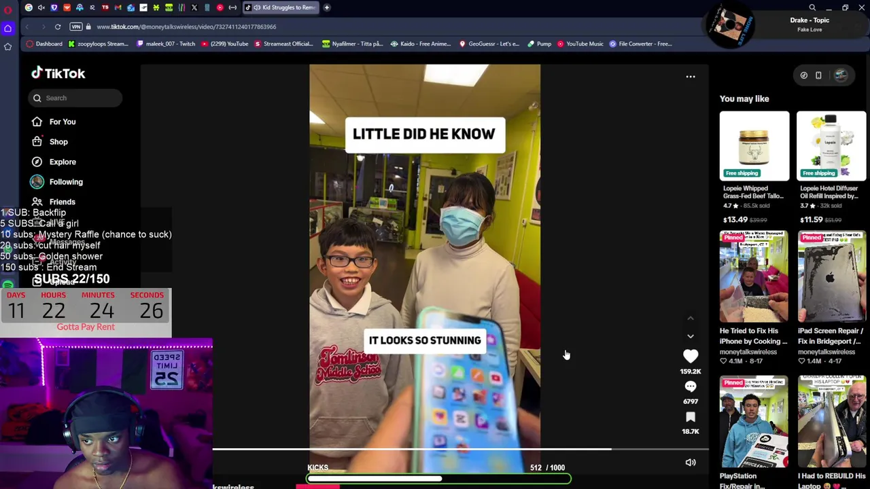Seek using the video progress bar
Viewport: 870px width, 489px height.
pyautogui.click(x=461, y=449)
